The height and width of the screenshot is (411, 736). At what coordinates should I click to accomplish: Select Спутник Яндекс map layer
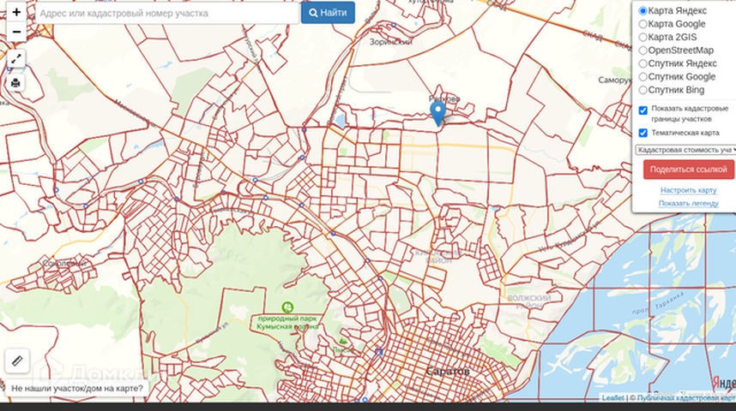tap(643, 63)
